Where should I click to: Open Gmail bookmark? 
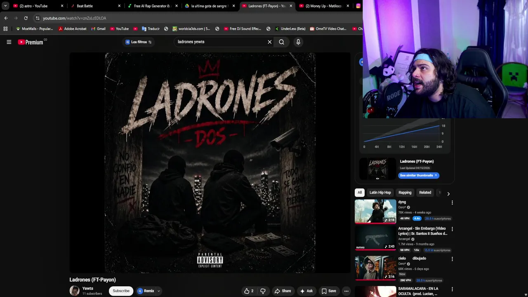[98, 29]
